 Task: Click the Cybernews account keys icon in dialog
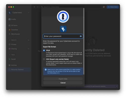pos(63,29)
